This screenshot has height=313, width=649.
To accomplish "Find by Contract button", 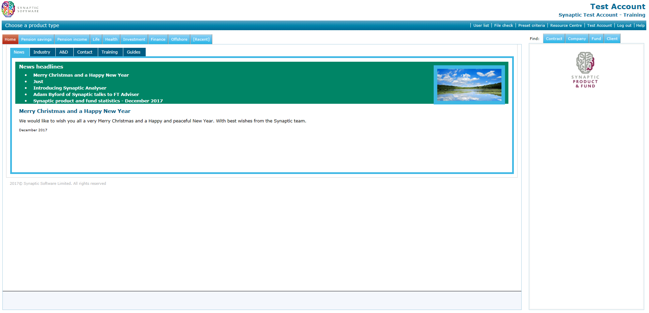I will click(x=554, y=39).
